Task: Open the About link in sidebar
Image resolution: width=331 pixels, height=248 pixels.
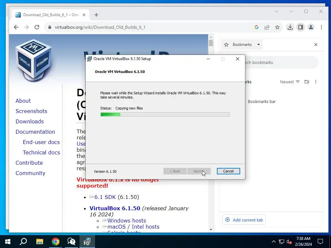Action: coord(23,101)
